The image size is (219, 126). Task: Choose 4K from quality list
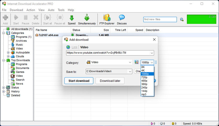click(x=147, y=70)
